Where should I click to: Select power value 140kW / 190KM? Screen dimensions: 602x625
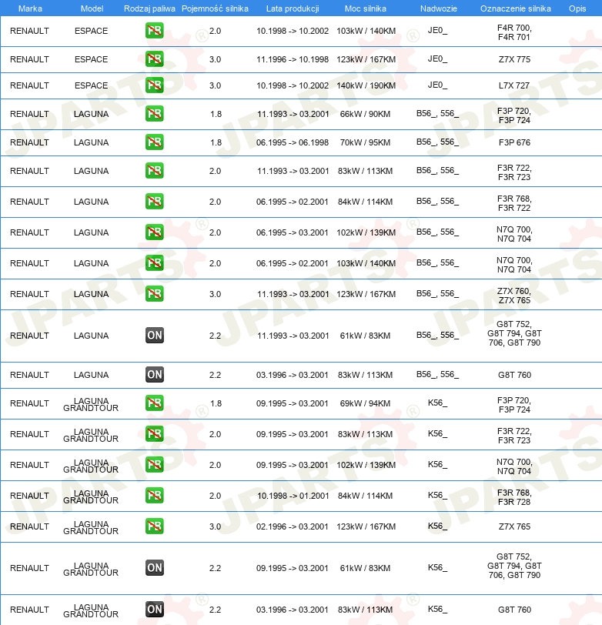[x=366, y=85]
